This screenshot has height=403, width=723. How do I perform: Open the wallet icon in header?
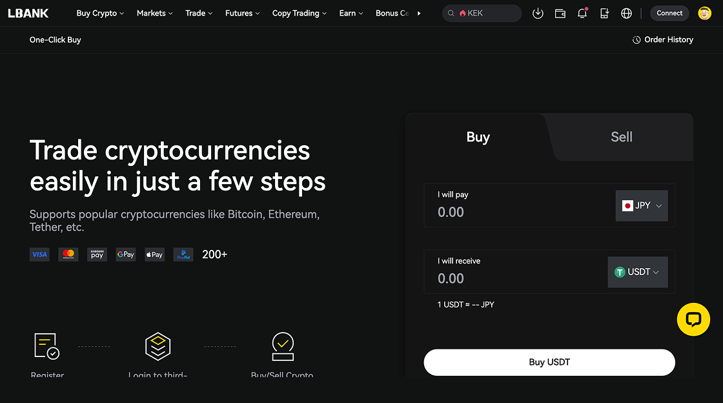(x=560, y=14)
